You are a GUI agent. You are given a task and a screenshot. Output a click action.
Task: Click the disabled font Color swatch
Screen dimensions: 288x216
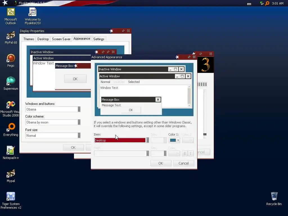pos(174,153)
